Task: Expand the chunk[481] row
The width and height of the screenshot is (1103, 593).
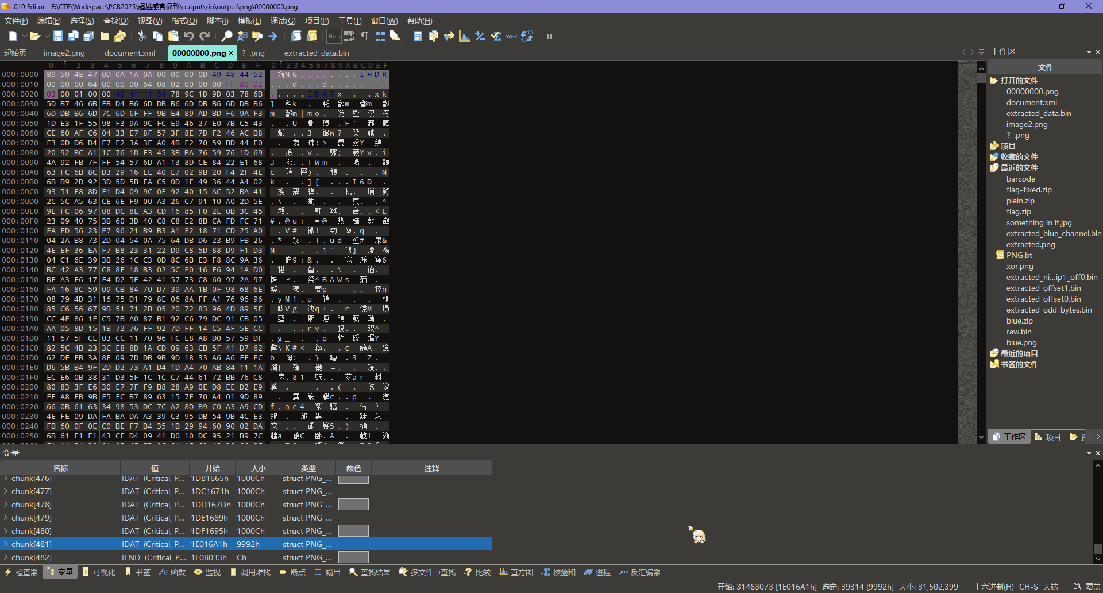Action: point(6,544)
